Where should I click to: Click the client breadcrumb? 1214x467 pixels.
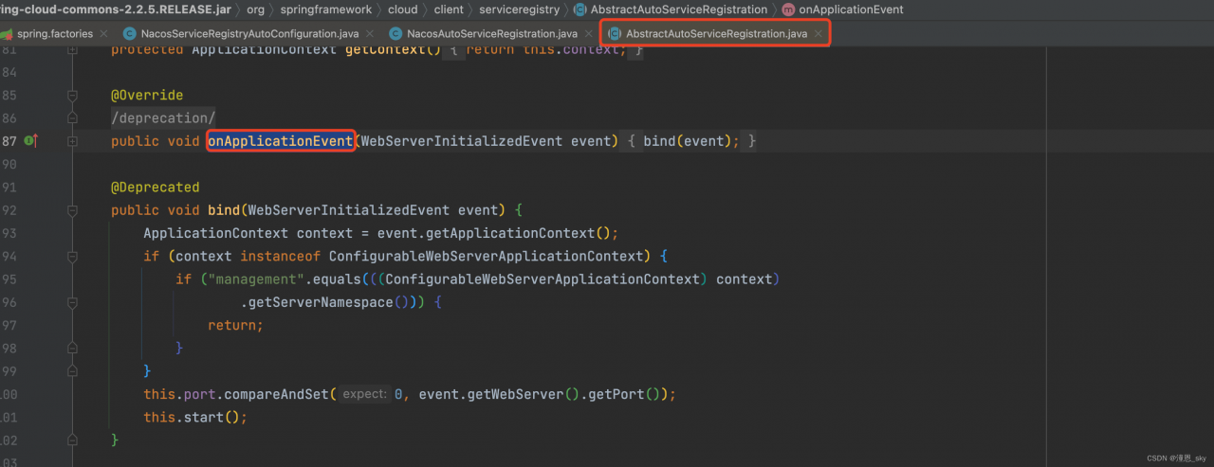(x=449, y=9)
